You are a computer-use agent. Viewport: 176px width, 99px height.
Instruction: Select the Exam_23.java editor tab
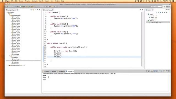[48, 10]
